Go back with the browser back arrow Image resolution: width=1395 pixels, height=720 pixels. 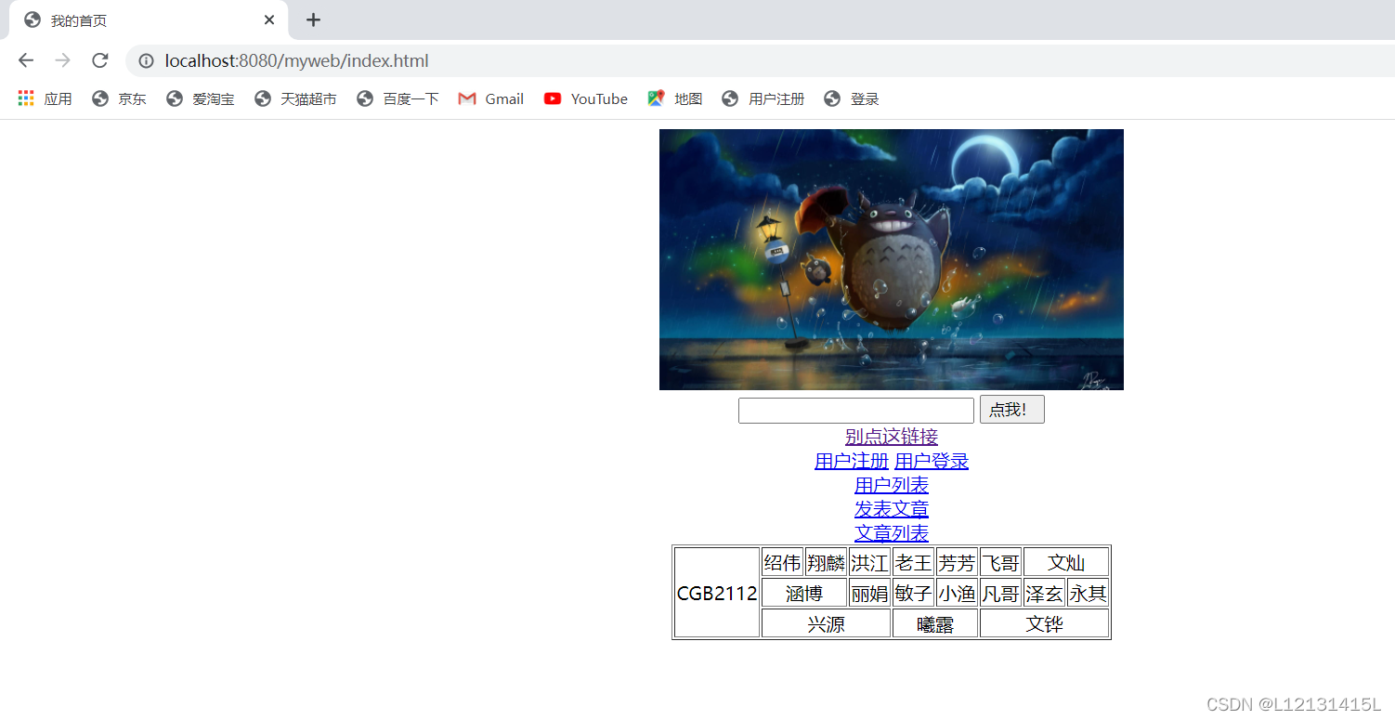[26, 60]
